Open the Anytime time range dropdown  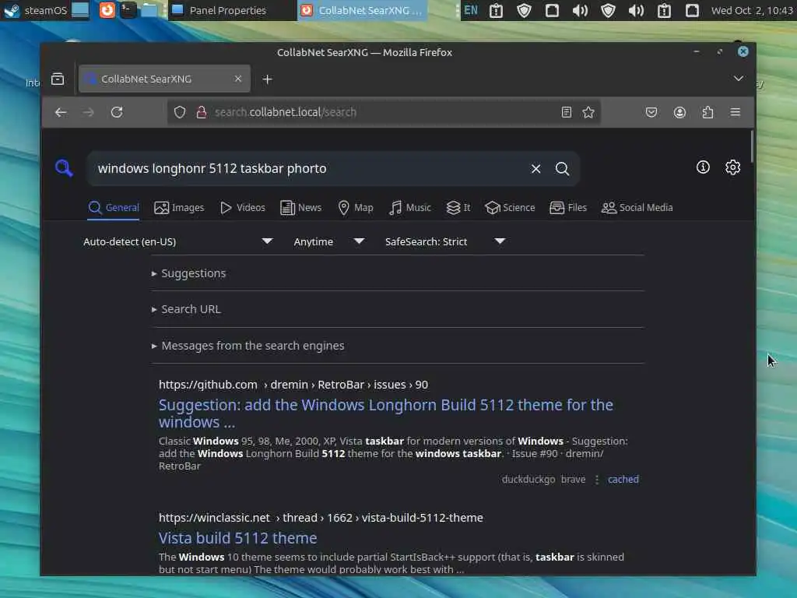click(x=329, y=241)
